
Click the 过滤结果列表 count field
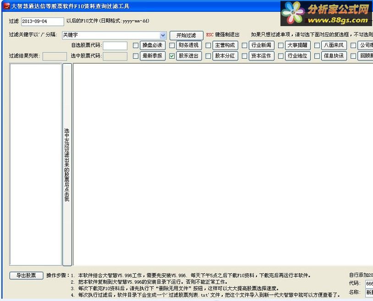pos(55,56)
